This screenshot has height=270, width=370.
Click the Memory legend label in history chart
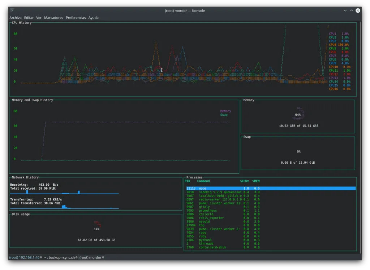pos(225,111)
